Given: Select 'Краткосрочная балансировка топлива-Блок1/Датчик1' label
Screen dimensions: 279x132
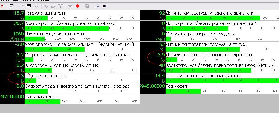Looking at the screenshot, I should tap(221, 65).
